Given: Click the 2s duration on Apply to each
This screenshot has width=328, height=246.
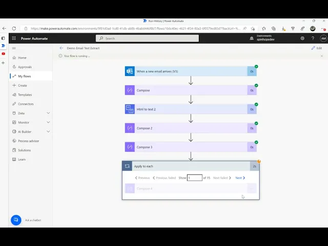Looking at the screenshot, I should click(255, 166).
